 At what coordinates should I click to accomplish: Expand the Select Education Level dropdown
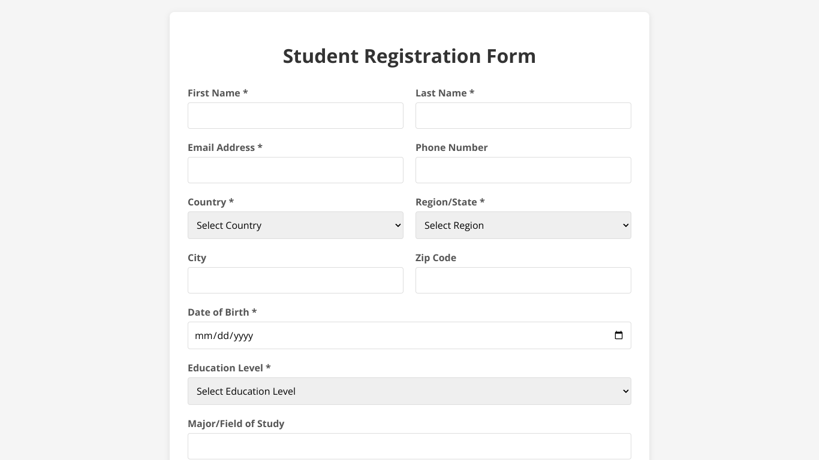pos(409,391)
